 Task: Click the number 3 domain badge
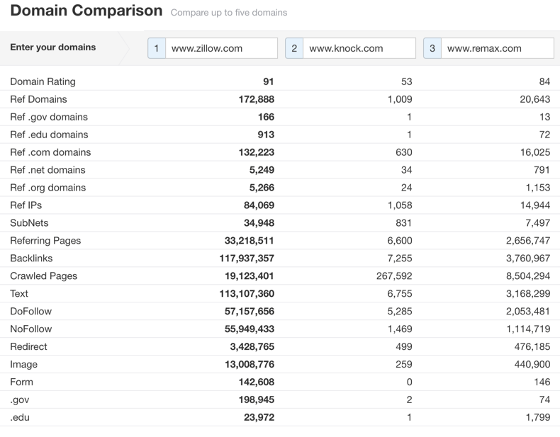tap(432, 48)
